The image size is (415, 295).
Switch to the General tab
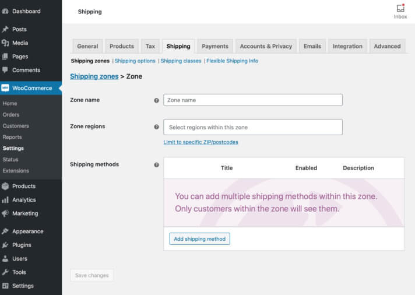(87, 46)
